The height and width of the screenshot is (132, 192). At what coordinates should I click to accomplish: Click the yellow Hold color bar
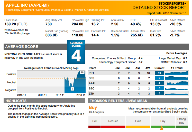click(138, 127)
